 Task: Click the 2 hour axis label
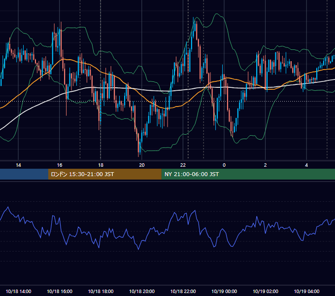266,165
